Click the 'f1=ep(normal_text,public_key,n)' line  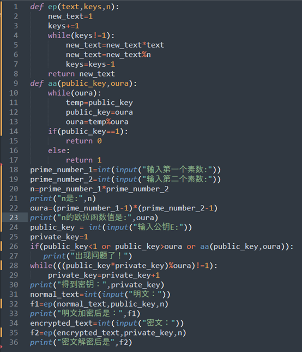coord(99,304)
